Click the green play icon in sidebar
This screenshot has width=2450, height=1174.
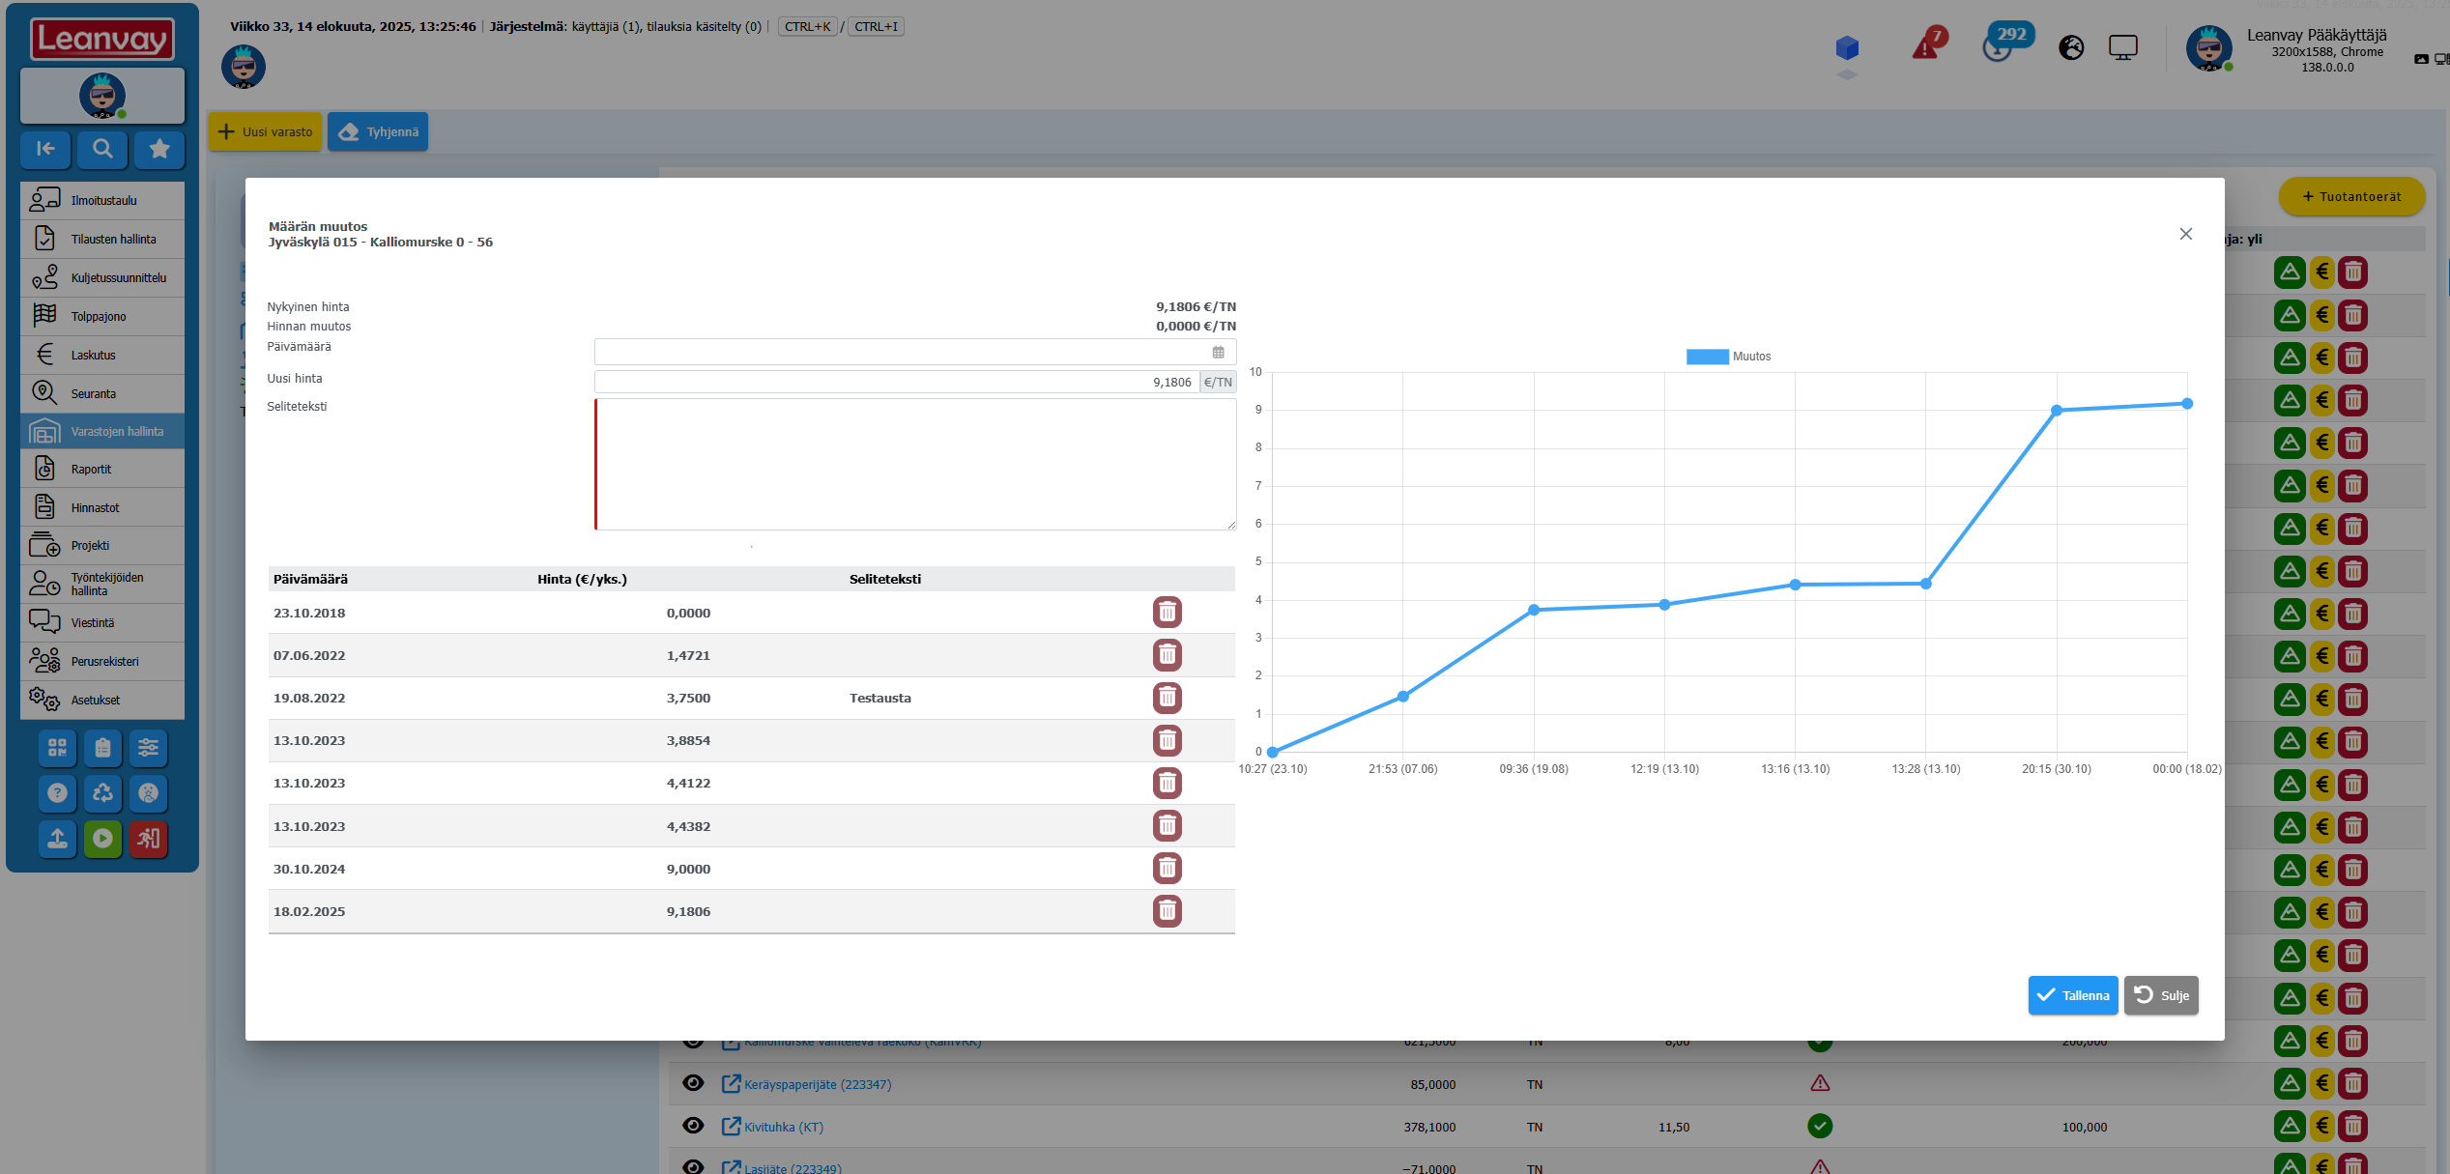click(x=102, y=839)
